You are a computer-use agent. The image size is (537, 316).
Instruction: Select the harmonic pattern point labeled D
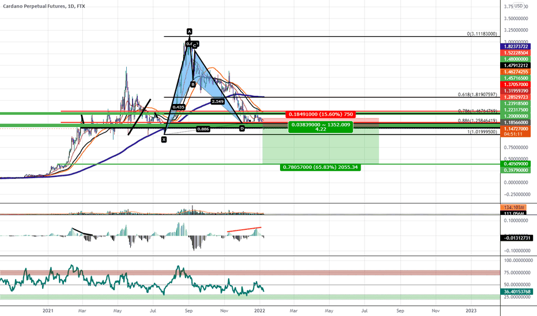click(242, 129)
